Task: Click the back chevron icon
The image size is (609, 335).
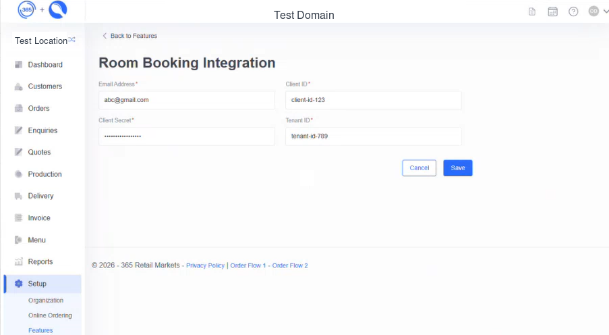Action: [x=105, y=36]
